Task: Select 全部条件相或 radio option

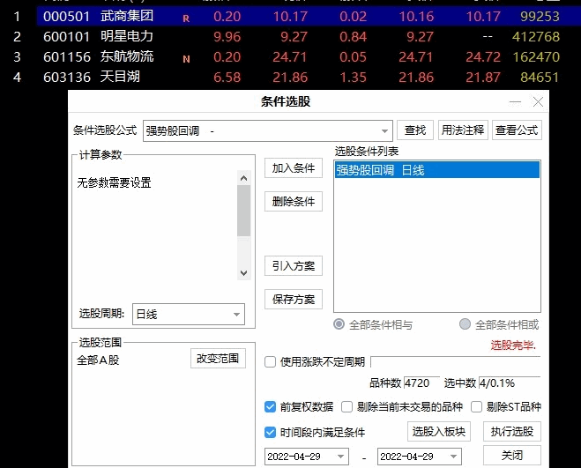Action: click(465, 324)
